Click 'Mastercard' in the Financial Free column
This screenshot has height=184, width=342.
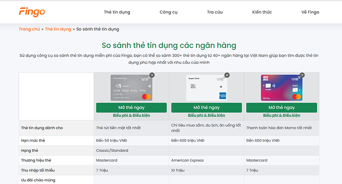(106, 160)
